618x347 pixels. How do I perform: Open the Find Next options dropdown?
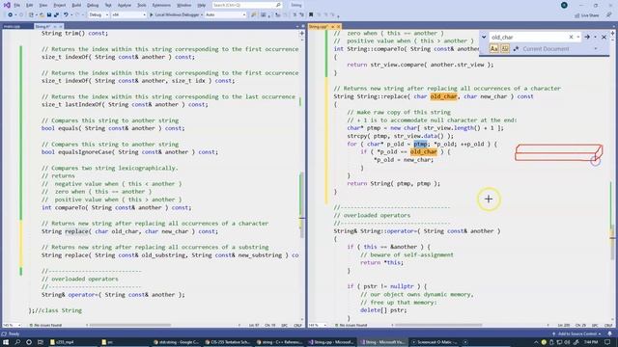point(595,37)
